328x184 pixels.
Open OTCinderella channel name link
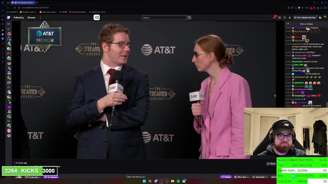click(x=31, y=177)
